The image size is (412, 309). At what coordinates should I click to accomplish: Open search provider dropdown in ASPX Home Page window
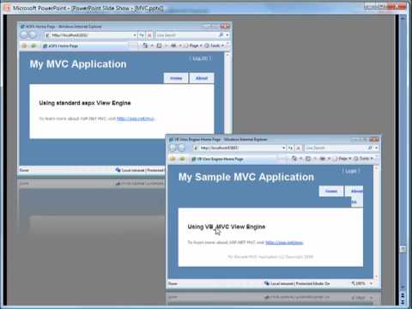pyautogui.click(x=227, y=35)
